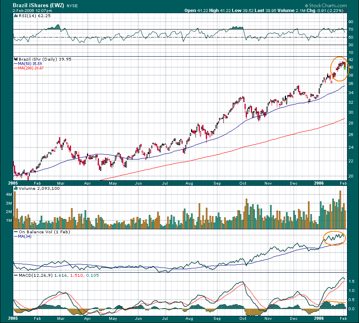Click the 2M label on the volume axis

tap(9, 212)
